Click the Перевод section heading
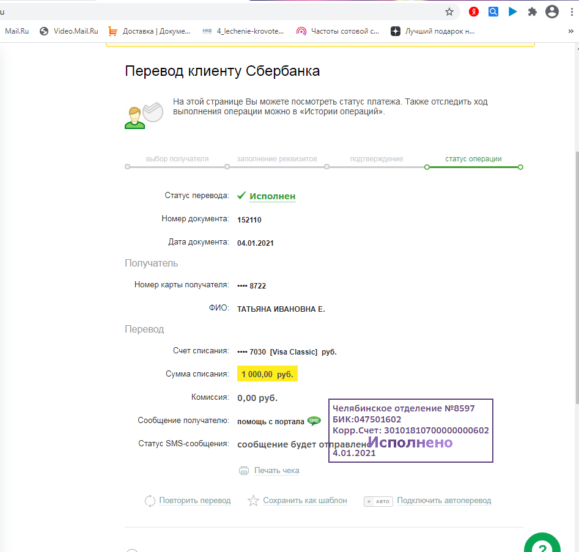Image resolution: width=579 pixels, height=552 pixels. 144,329
